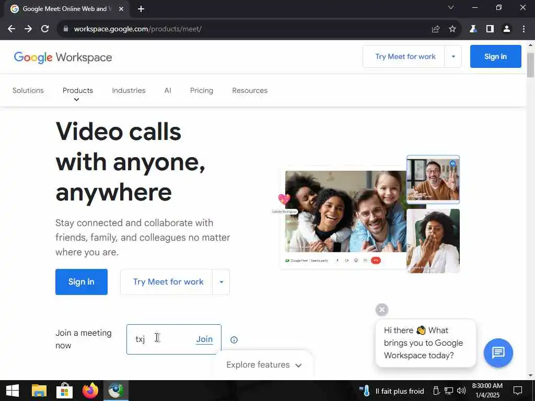Open the Windows Start menu
535x401 pixels.
pos(13,391)
